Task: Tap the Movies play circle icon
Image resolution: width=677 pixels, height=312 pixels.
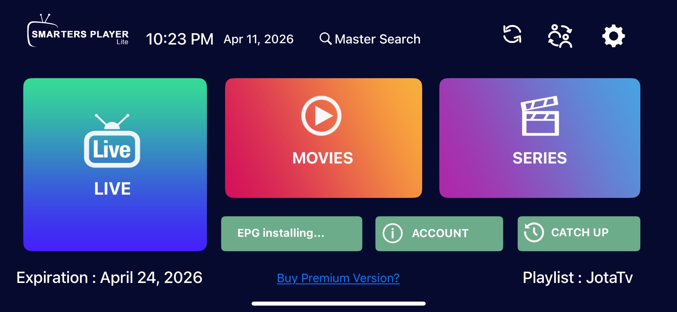Action: click(321, 116)
